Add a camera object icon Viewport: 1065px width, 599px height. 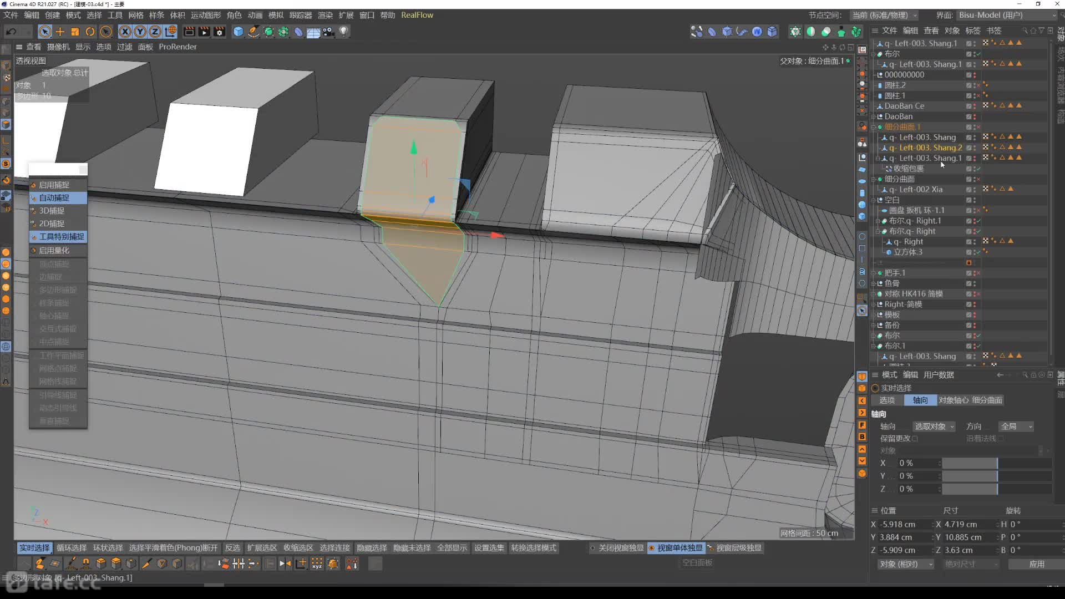329,32
